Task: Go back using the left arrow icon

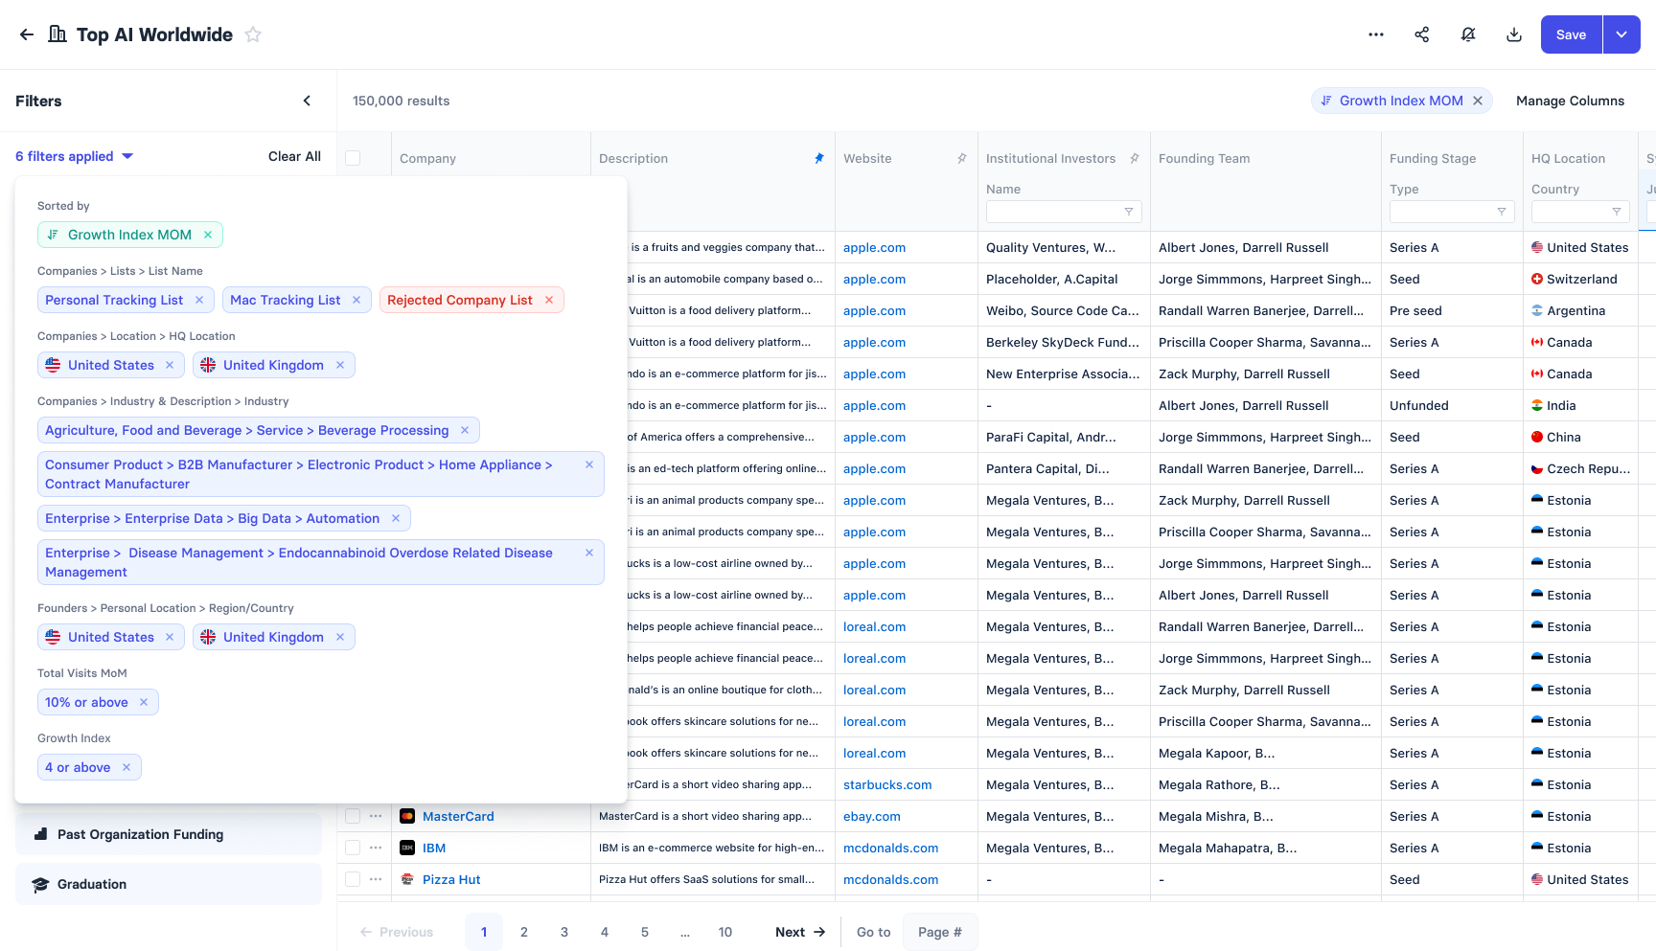Action: point(27,34)
